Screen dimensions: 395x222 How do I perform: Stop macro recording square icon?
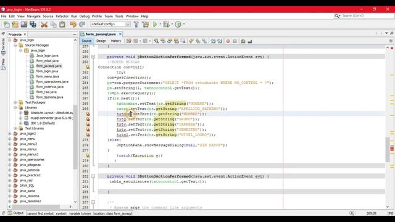pos(235,41)
